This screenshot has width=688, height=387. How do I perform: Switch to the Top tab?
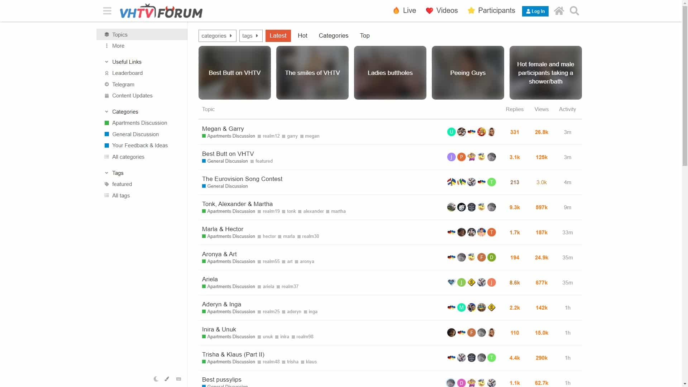pyautogui.click(x=364, y=35)
